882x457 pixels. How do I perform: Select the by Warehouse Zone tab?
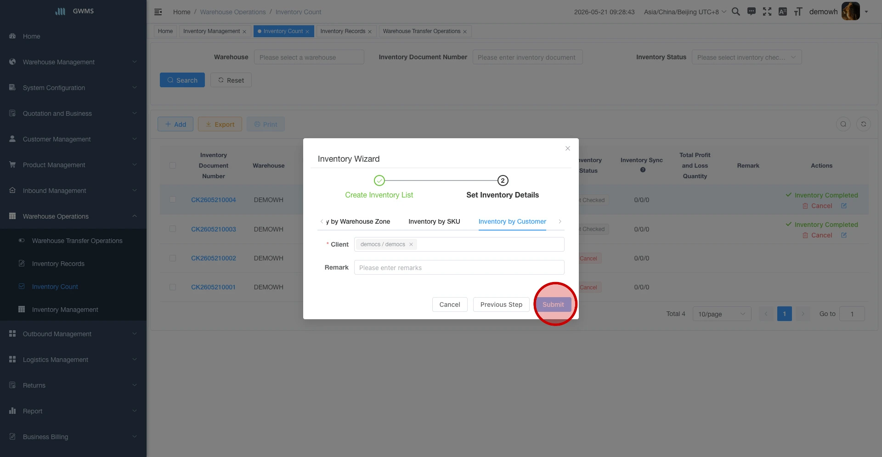pos(358,221)
